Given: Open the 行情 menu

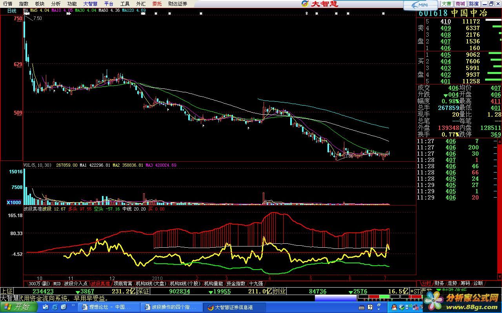Looking at the screenshot, I should pos(7,4).
